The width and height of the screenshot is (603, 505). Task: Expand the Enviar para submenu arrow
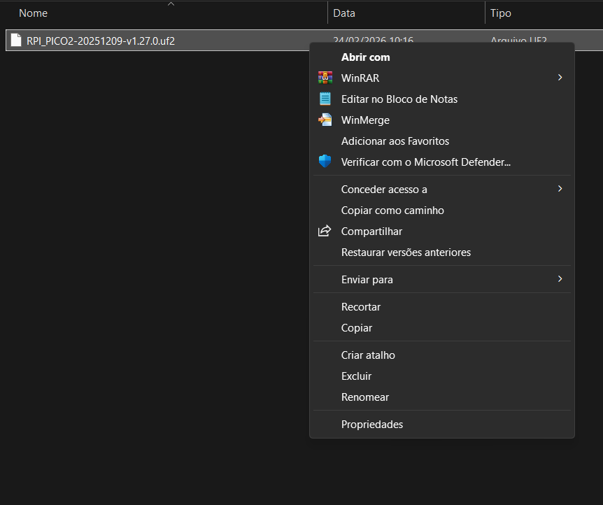[x=560, y=279]
